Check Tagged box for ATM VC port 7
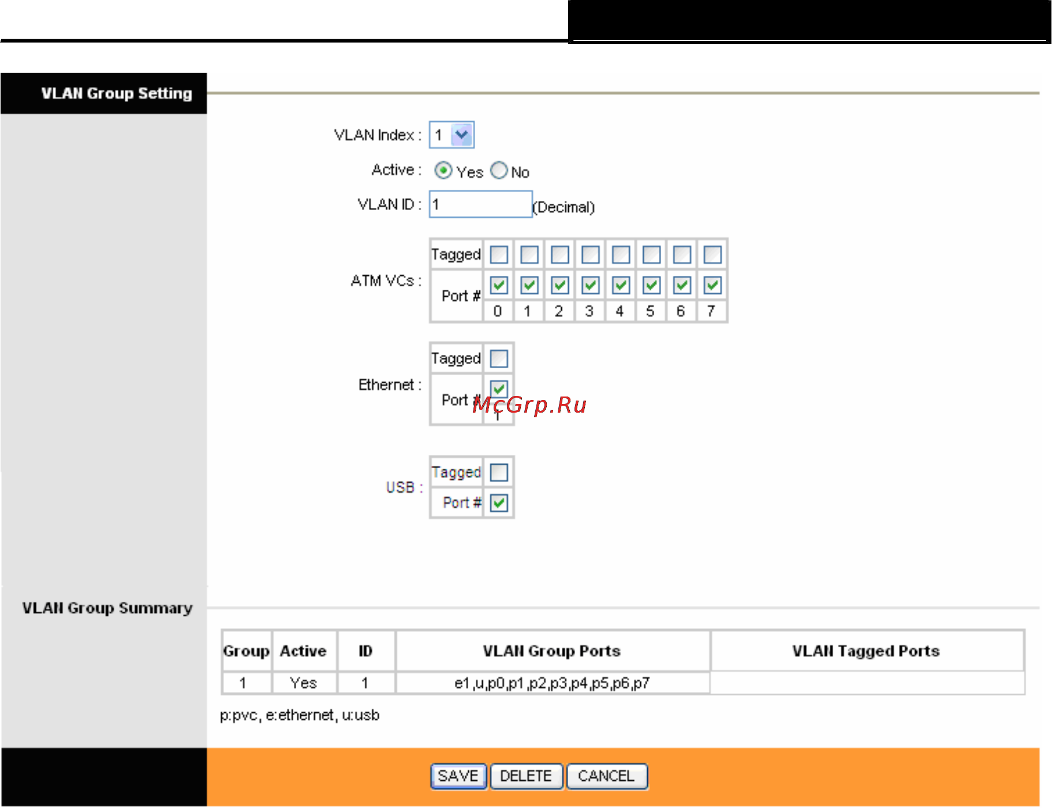1052x808 pixels. pyautogui.click(x=712, y=255)
